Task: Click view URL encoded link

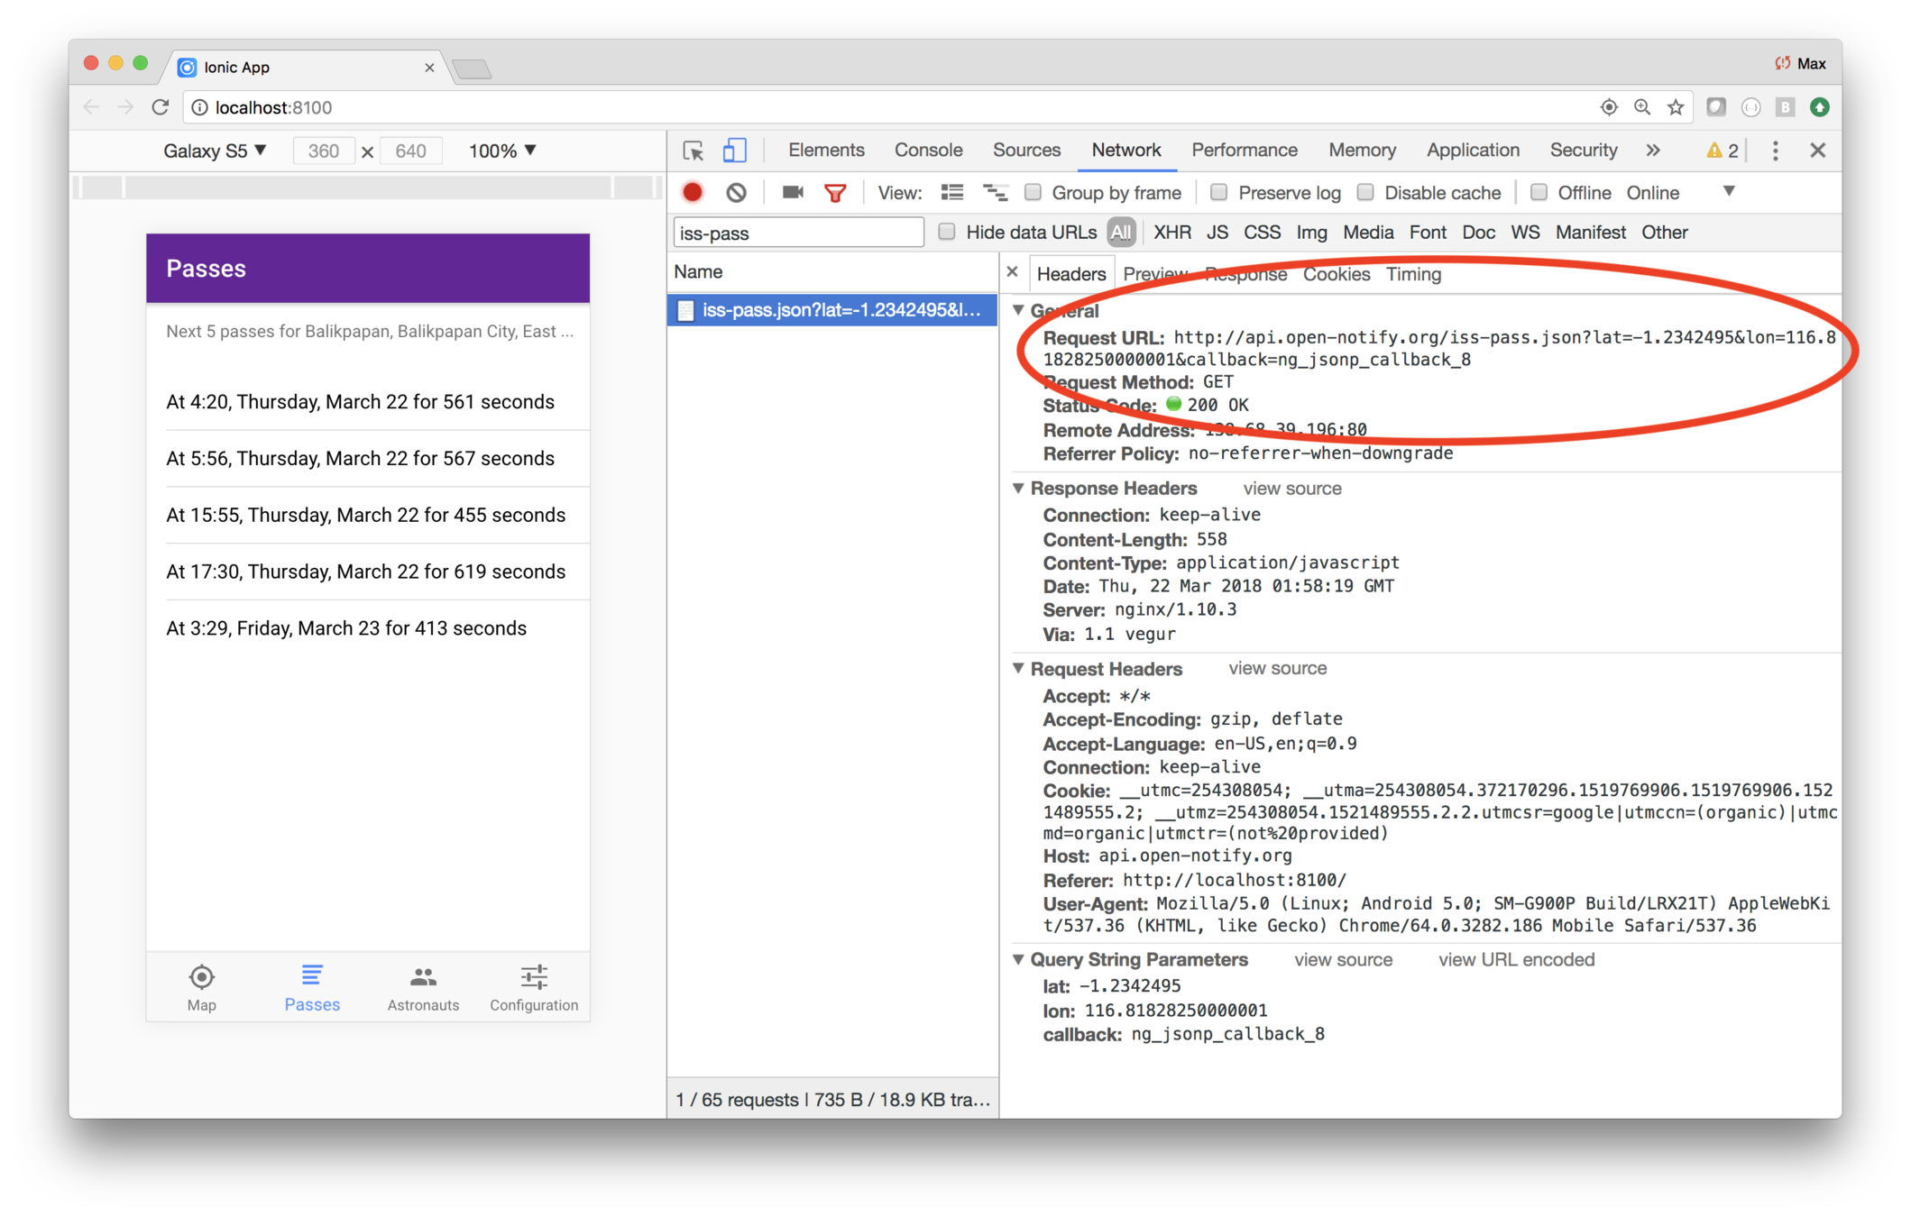Action: [1516, 959]
